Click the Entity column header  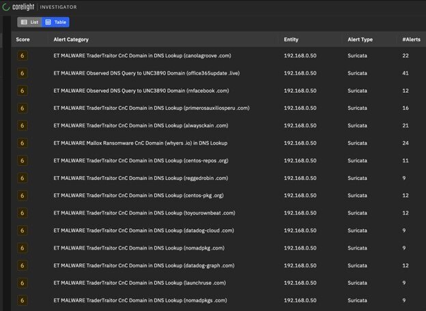[292, 40]
